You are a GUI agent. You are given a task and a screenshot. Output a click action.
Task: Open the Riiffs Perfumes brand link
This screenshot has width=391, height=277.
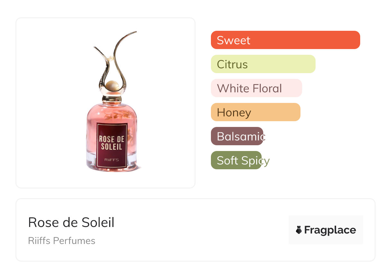tap(62, 241)
